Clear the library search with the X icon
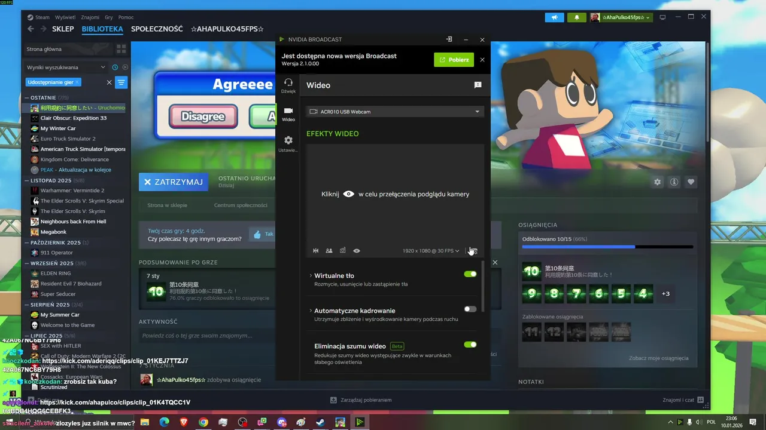The width and height of the screenshot is (766, 430). coord(109,82)
